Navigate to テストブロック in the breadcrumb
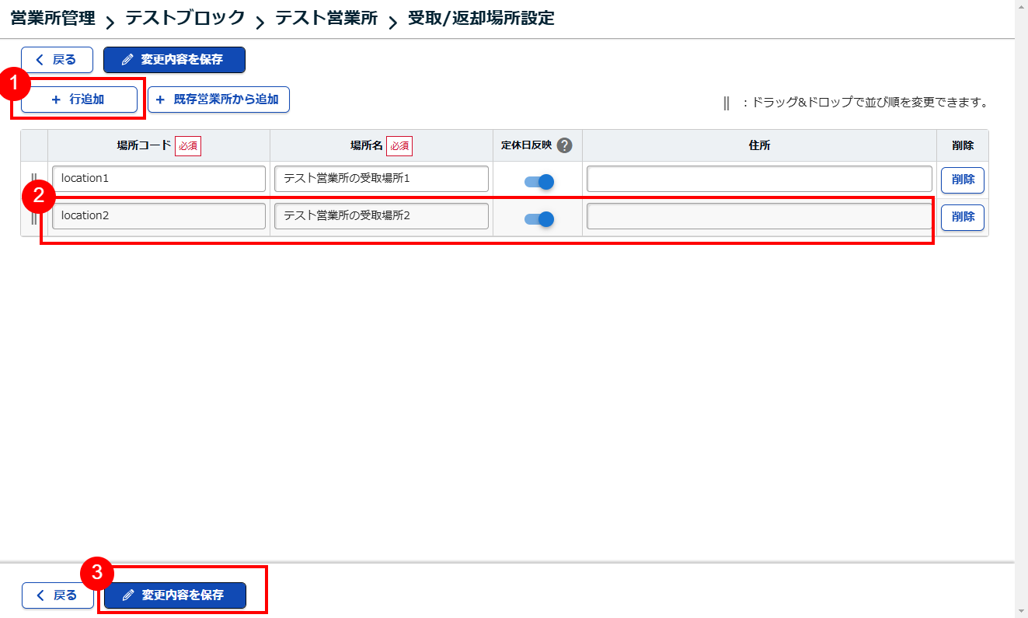Screen dimensions: 1028x618 (185, 18)
